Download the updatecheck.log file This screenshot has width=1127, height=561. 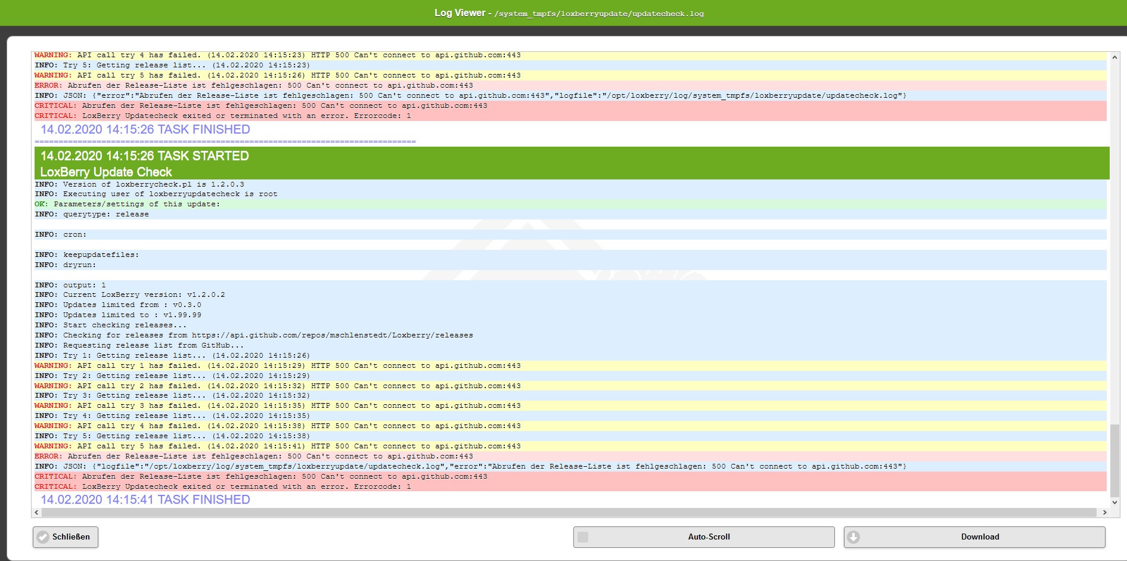click(x=974, y=537)
